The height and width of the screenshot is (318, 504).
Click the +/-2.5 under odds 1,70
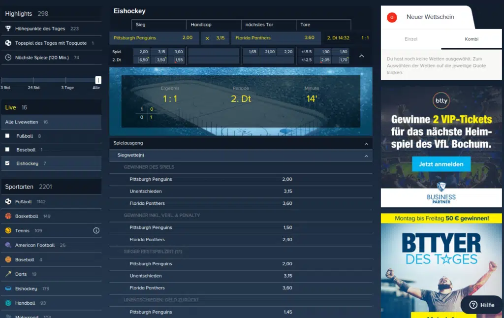tap(344, 60)
